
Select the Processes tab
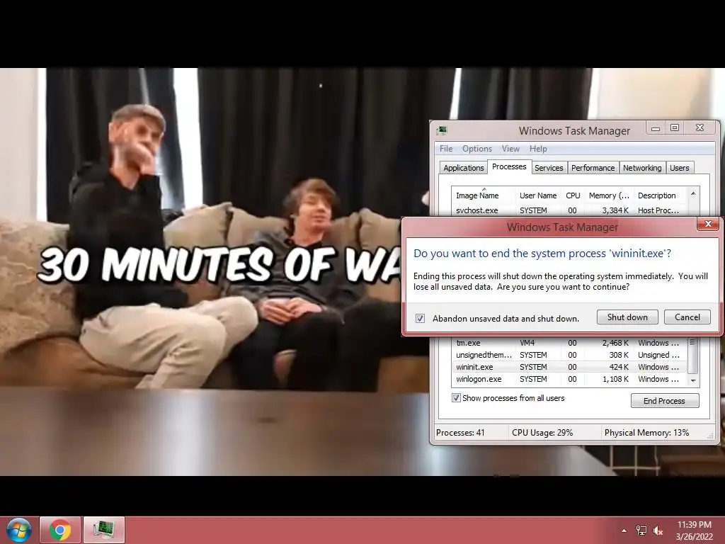tap(509, 166)
